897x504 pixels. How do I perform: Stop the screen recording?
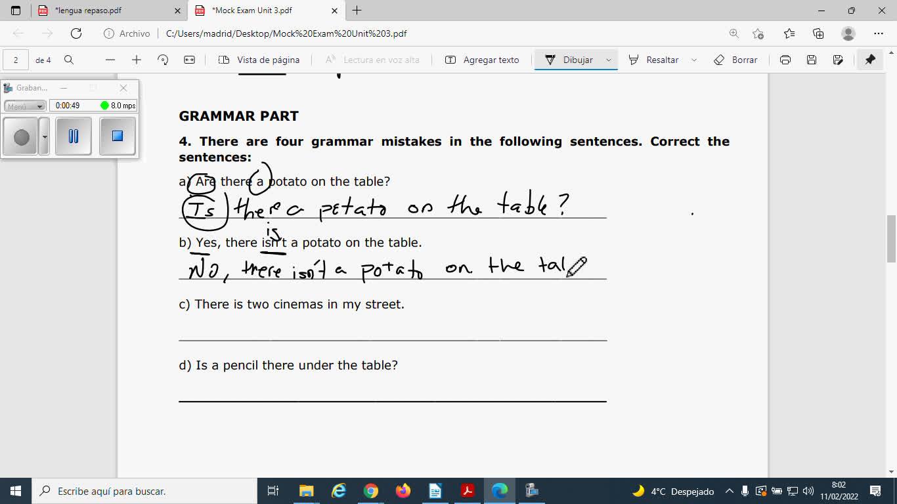pyautogui.click(x=118, y=136)
